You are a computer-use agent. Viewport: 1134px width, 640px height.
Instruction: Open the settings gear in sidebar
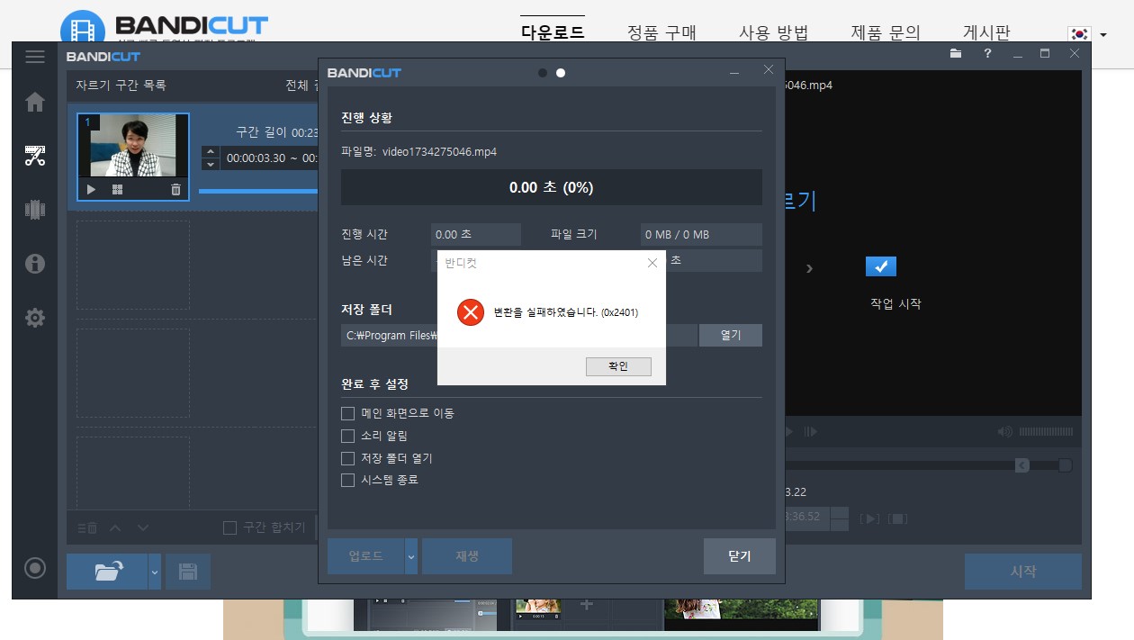click(35, 318)
